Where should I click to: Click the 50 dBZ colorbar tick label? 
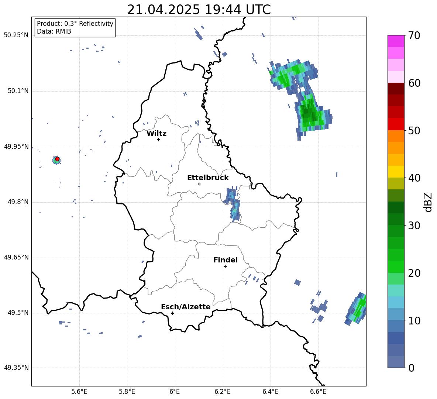414,131
